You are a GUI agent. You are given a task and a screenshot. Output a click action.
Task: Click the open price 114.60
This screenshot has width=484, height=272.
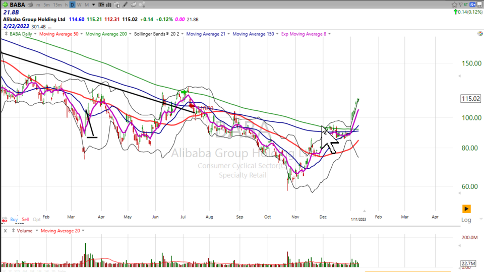click(x=77, y=19)
